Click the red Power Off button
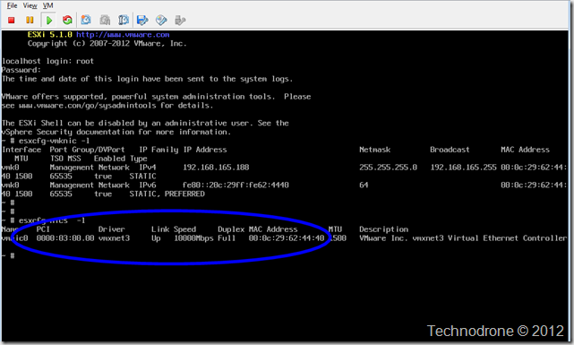 (12, 20)
